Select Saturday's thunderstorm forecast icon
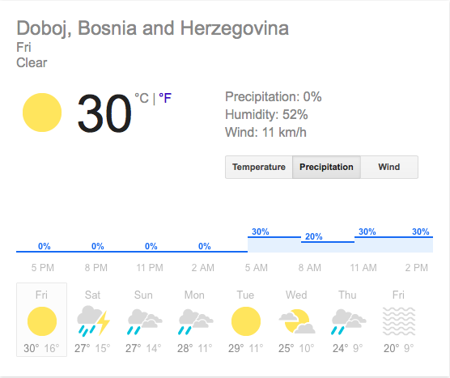Viewport: 450px width, 378px height. (93, 321)
